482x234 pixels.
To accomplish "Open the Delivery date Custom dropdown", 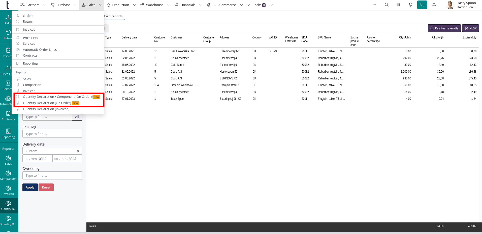I will point(52,151).
